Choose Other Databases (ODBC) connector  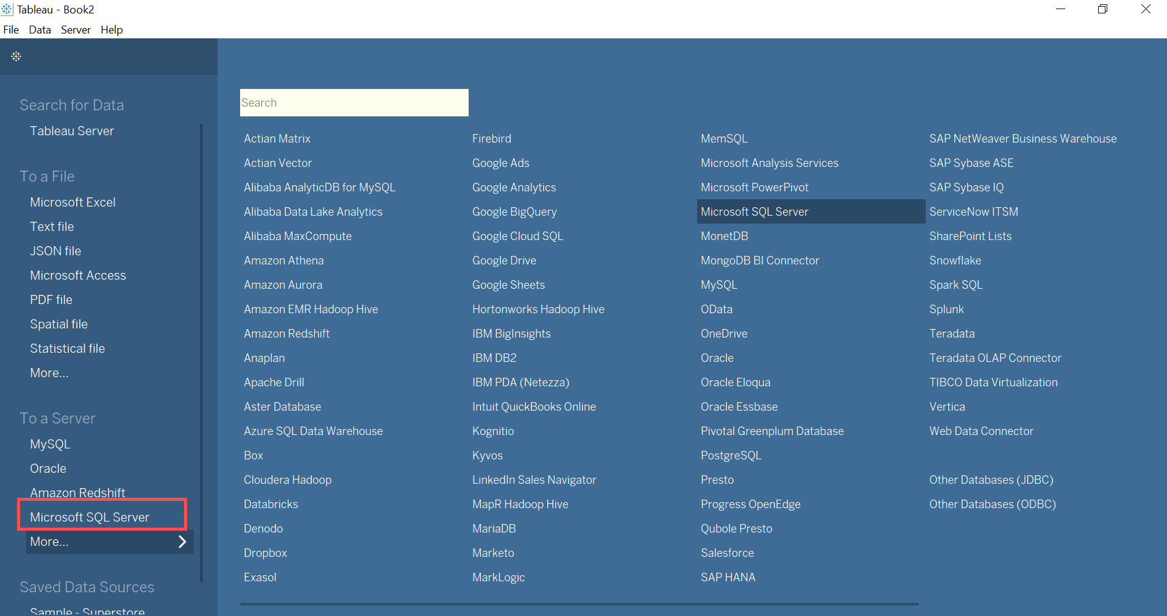[x=992, y=504]
